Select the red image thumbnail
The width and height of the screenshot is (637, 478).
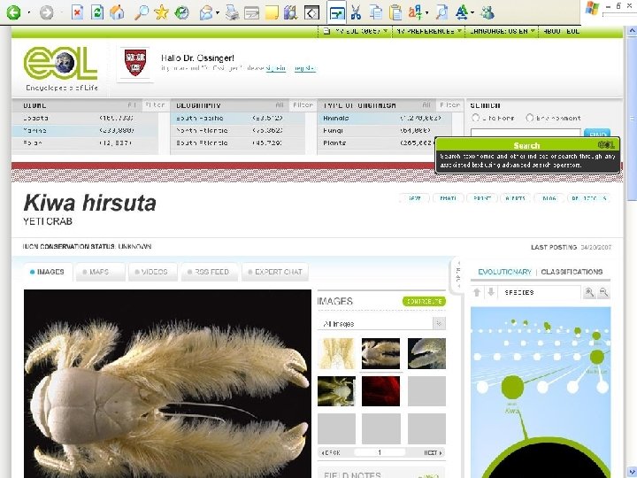click(x=380, y=391)
